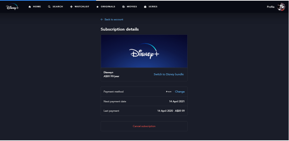289x141 pixels.
Task: Click the Home house icon
Action: [30, 7]
